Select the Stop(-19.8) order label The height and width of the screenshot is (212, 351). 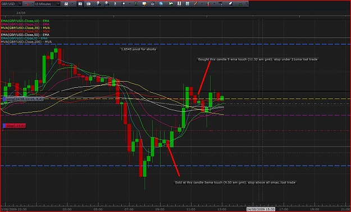click(14, 126)
